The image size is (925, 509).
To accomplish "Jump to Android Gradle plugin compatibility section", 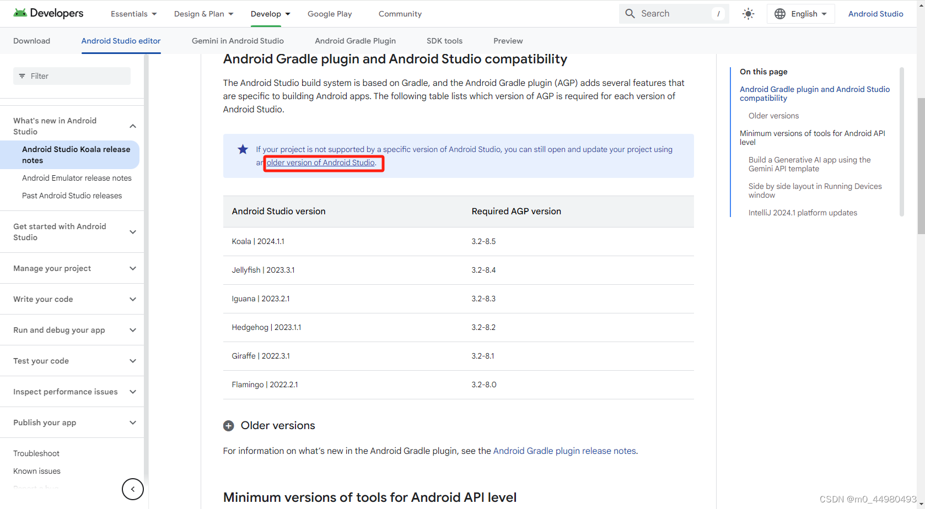I will [x=815, y=94].
